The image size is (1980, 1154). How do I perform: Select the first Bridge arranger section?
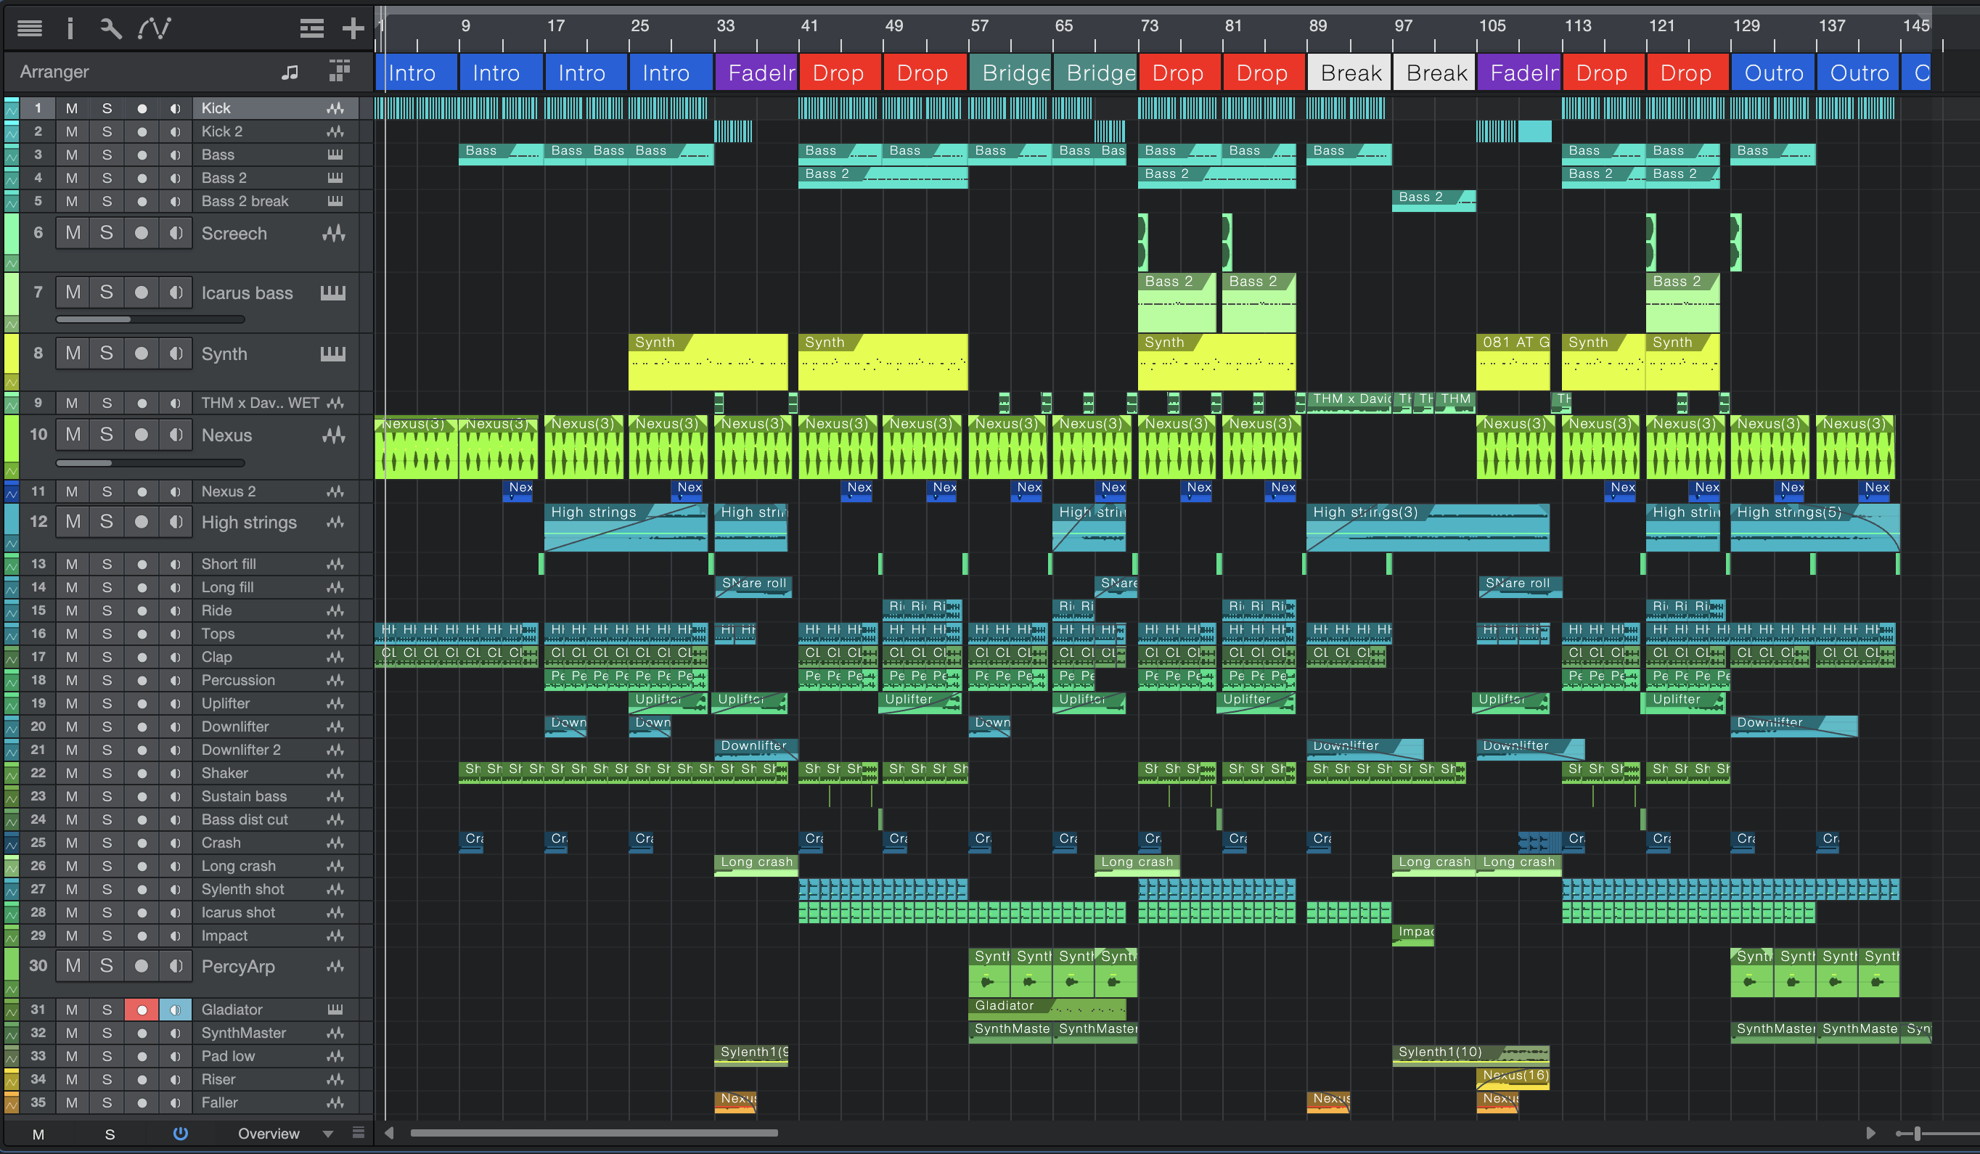click(x=1010, y=73)
